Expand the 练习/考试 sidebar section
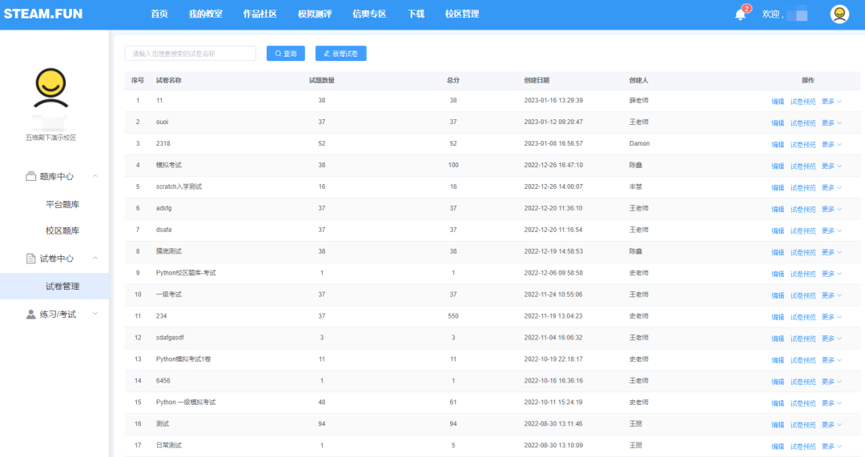 pos(95,314)
